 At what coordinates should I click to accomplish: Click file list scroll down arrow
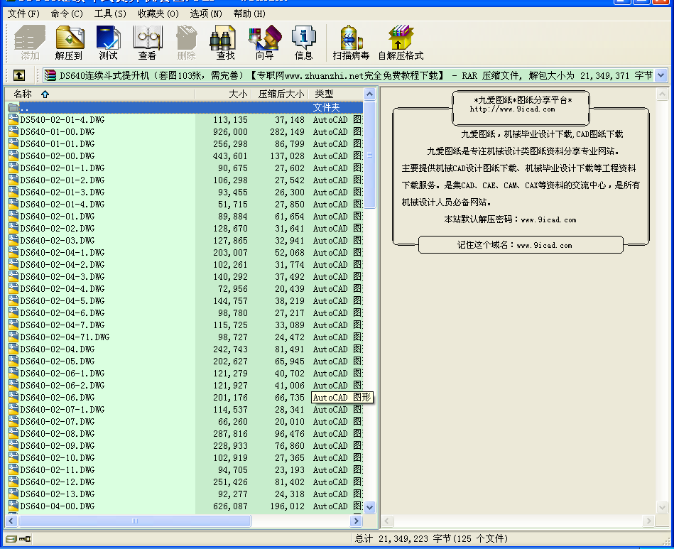click(x=369, y=507)
